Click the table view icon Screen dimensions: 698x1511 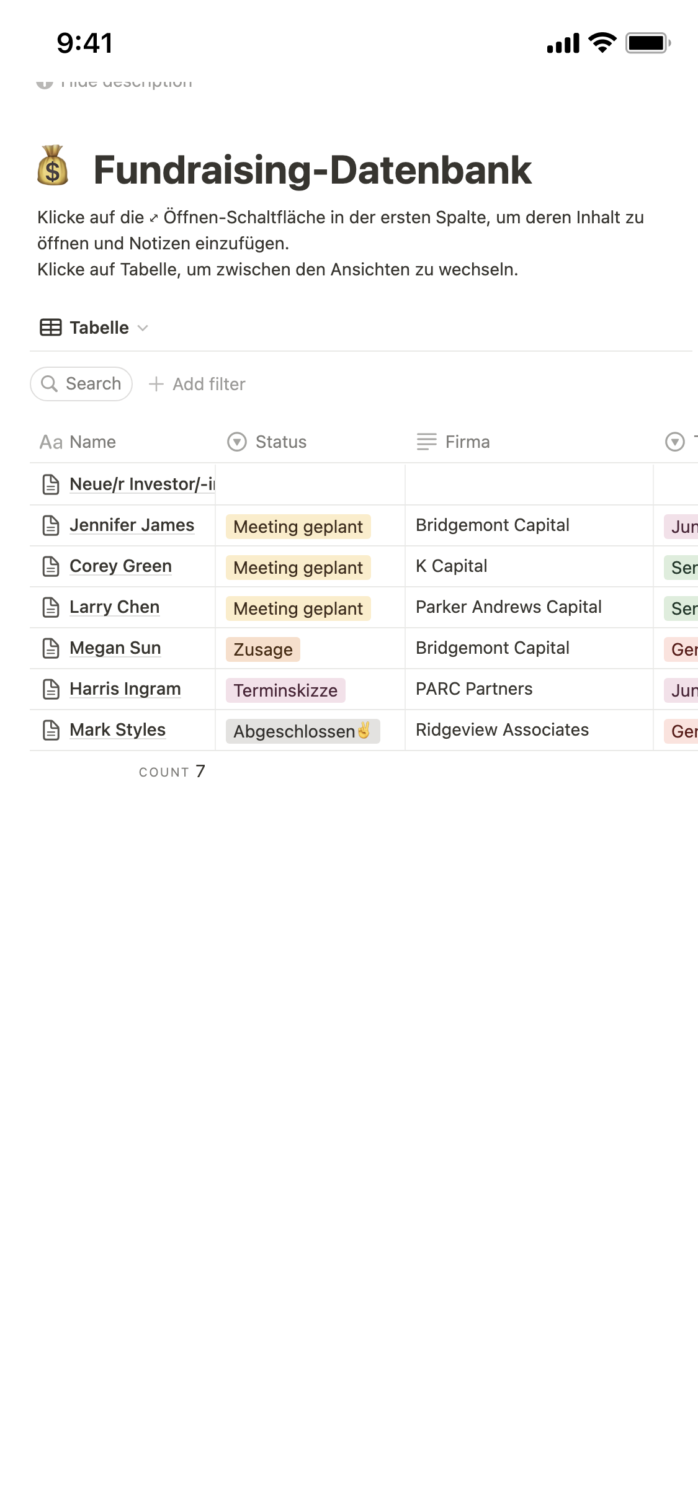tap(51, 328)
